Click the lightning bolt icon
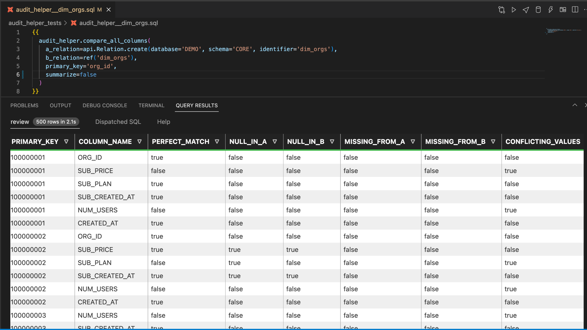The image size is (587, 330). 551,10
